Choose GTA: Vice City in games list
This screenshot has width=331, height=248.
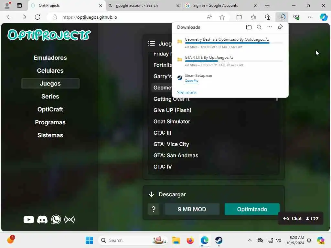[x=171, y=144]
